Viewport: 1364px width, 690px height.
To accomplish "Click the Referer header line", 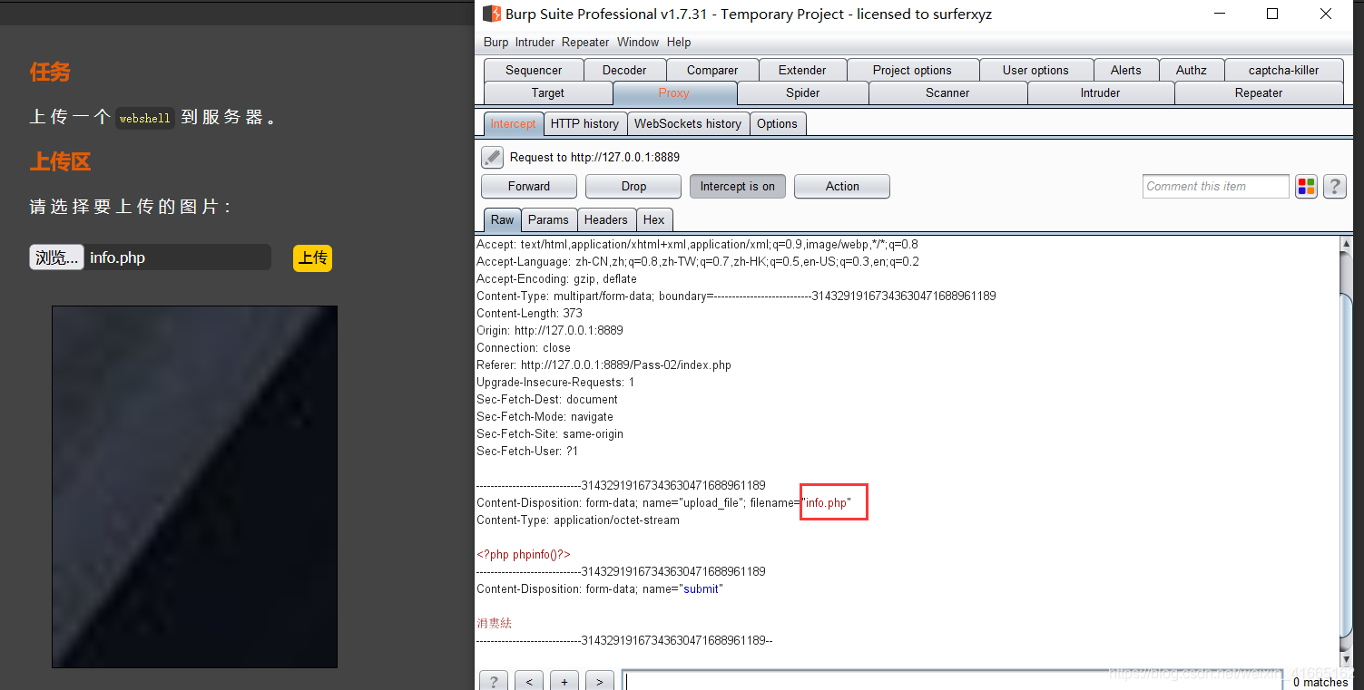I will click(603, 364).
